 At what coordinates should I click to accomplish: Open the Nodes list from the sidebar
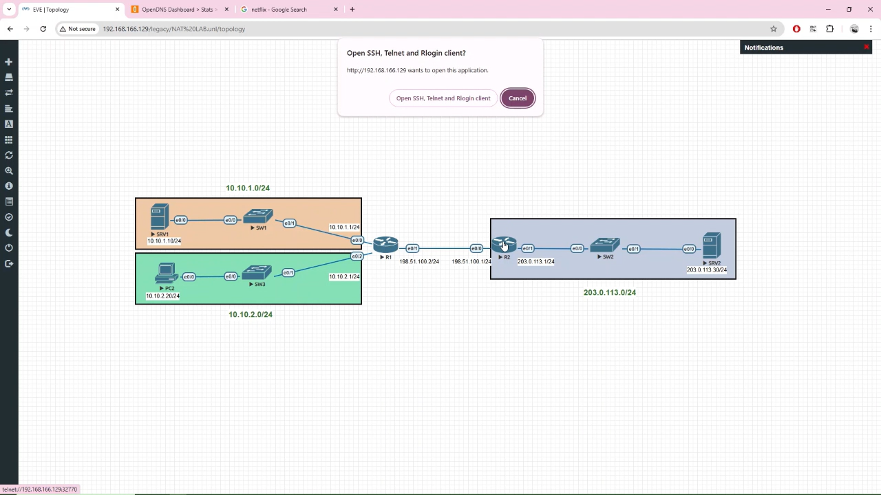[9, 76]
